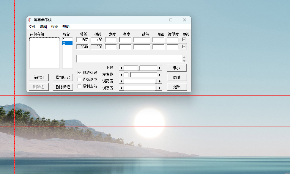Screen dimensions: 290x174
Task: Click the 上下移 slider left arrow
Action: tap(121, 68)
